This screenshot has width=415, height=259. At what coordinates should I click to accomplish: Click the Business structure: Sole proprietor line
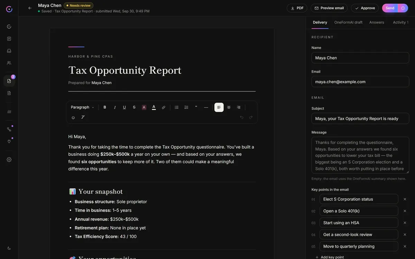click(111, 202)
